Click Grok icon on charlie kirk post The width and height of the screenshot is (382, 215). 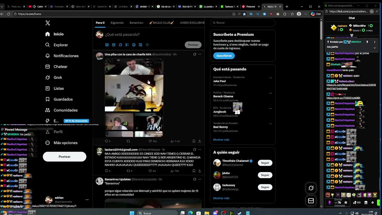tap(195, 54)
